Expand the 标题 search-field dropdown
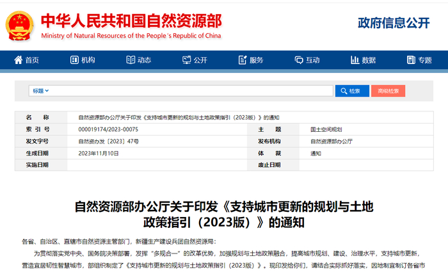 point(40,91)
